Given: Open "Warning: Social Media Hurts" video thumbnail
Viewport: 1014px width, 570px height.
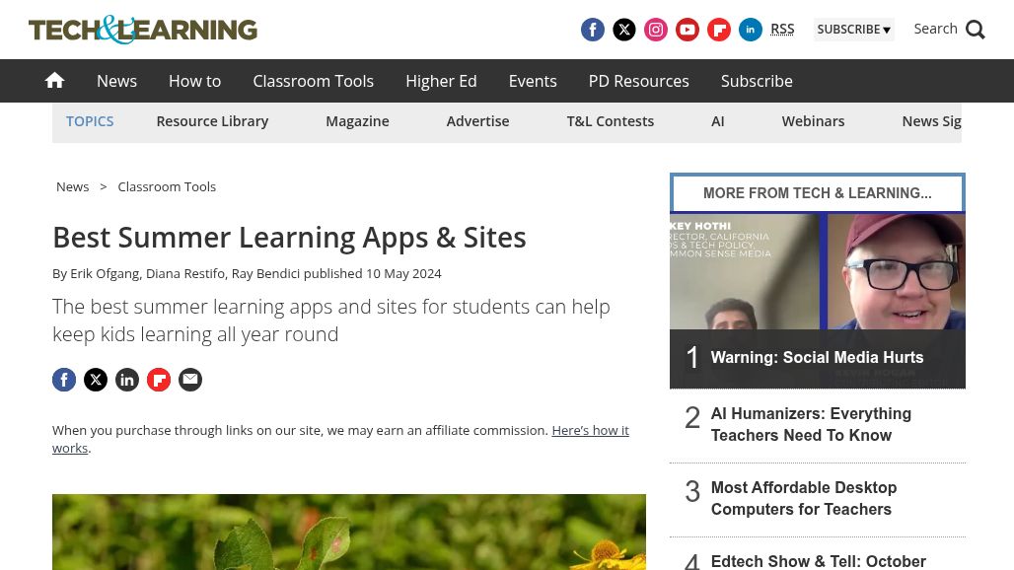Looking at the screenshot, I should pyautogui.click(x=817, y=301).
